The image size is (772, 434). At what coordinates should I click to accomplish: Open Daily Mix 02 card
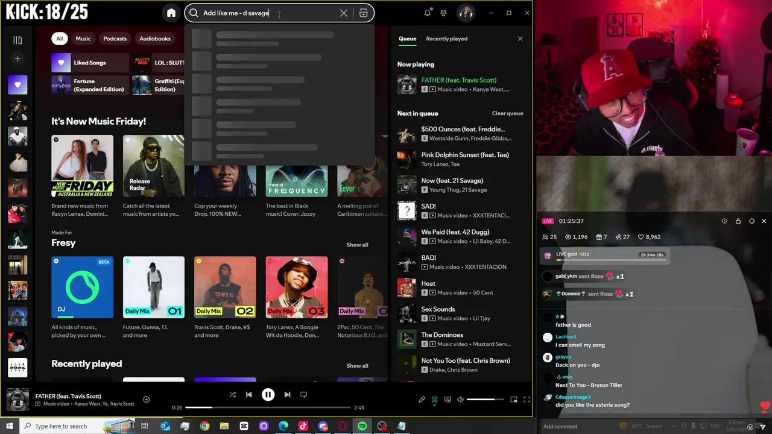tap(225, 288)
